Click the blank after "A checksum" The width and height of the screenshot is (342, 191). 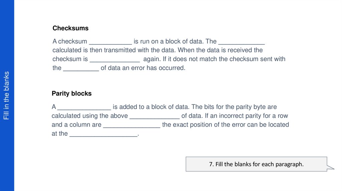click(110, 42)
